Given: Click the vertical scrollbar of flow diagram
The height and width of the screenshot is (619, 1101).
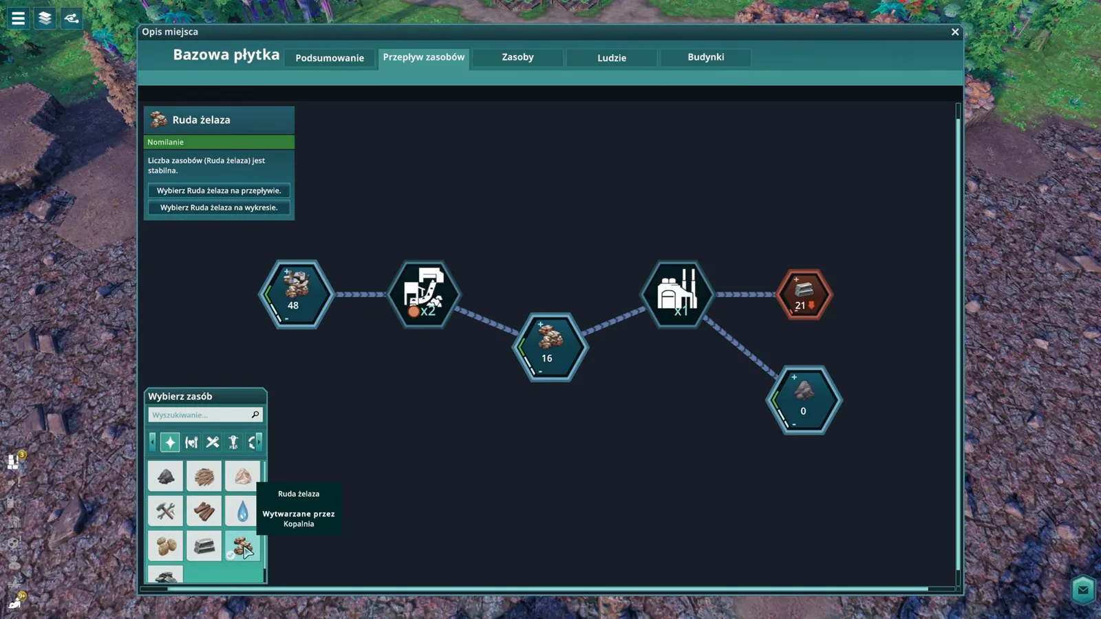Looking at the screenshot, I should [x=958, y=344].
